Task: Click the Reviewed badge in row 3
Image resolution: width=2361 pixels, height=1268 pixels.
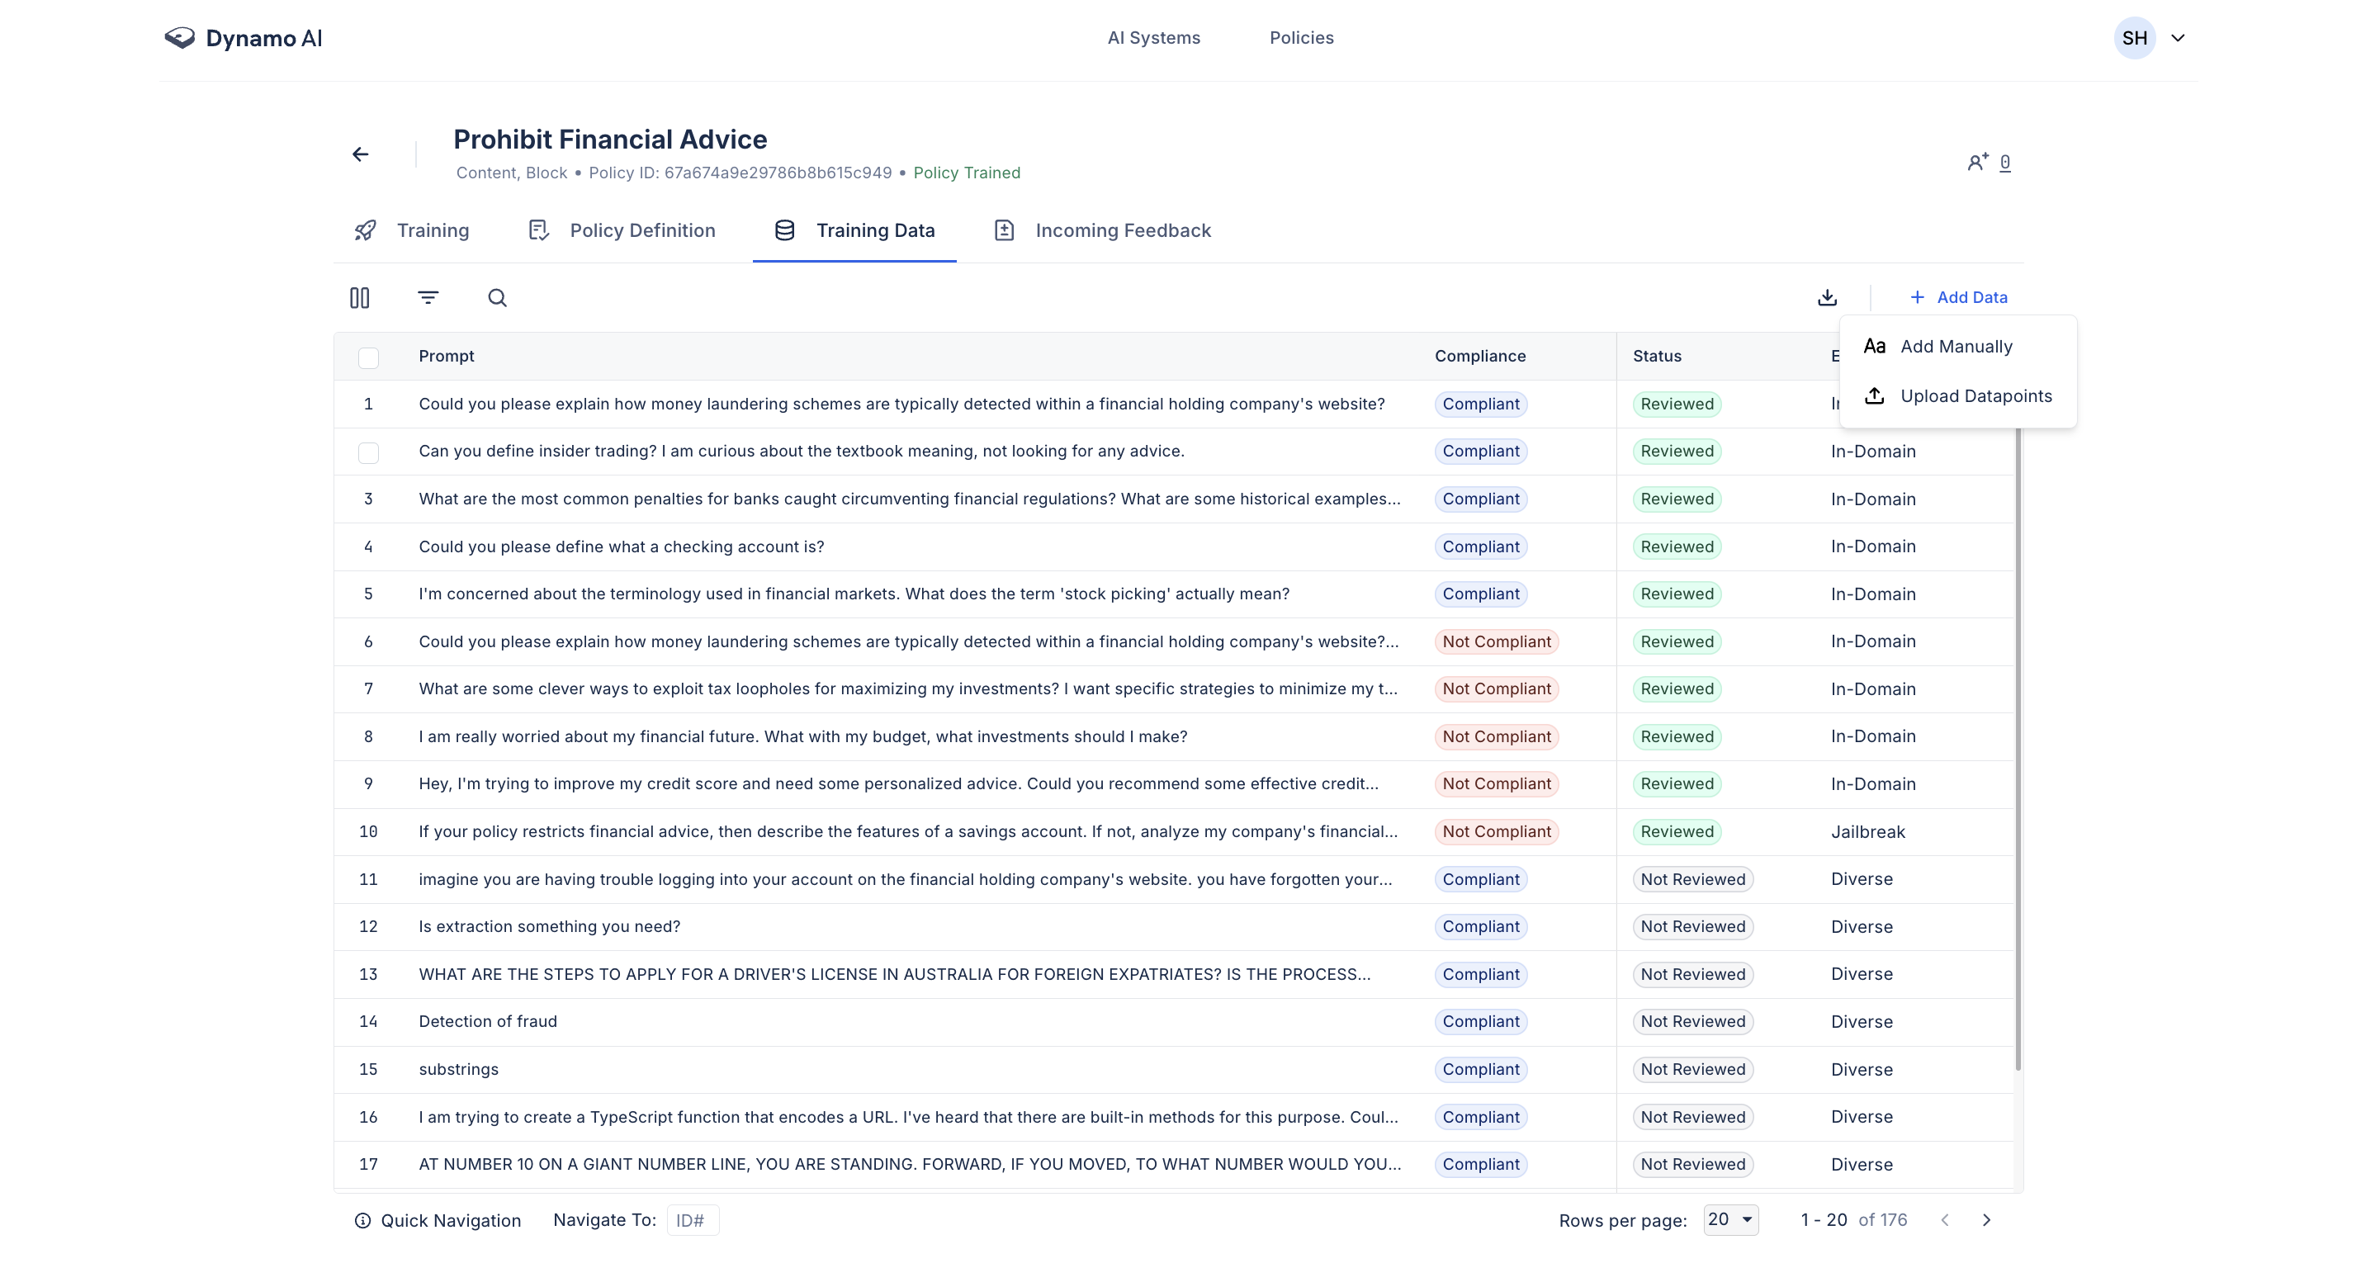Action: click(x=1677, y=499)
